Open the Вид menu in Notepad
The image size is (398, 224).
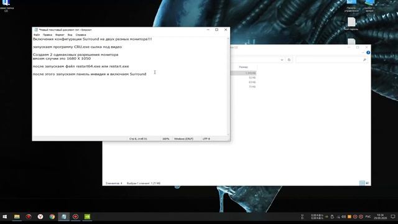coord(70,35)
